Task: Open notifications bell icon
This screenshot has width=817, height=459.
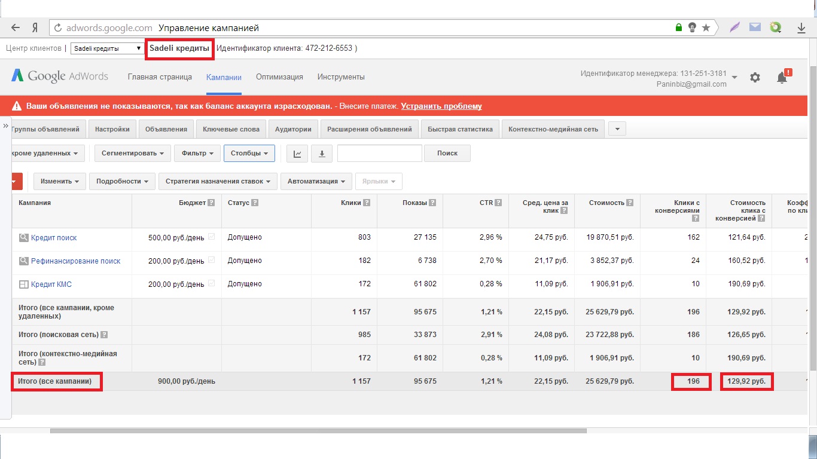Action: pos(782,78)
